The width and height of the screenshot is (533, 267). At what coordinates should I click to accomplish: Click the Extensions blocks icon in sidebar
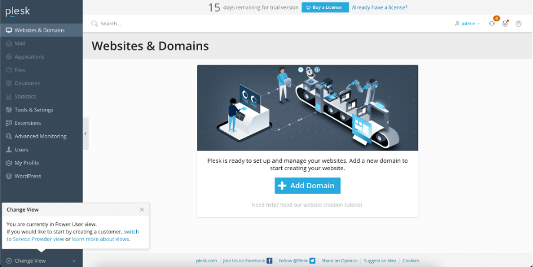point(9,123)
